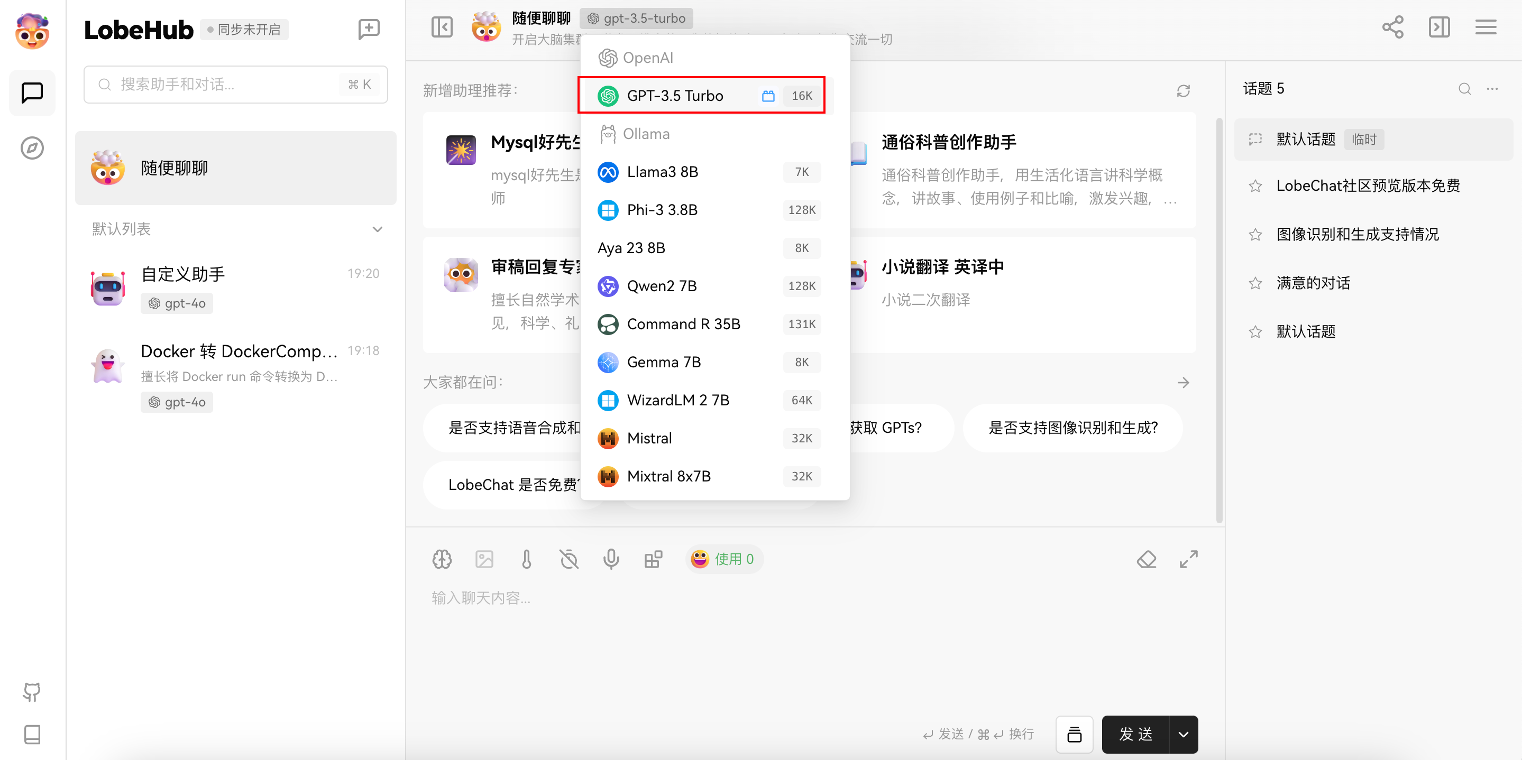This screenshot has height=760, width=1522.
Task: Open the Mysql好先生 assistant card
Action: (502, 170)
